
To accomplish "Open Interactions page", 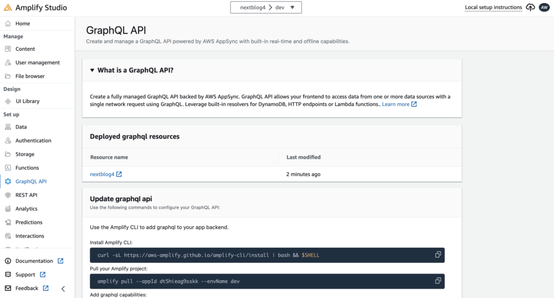I will pos(30,236).
